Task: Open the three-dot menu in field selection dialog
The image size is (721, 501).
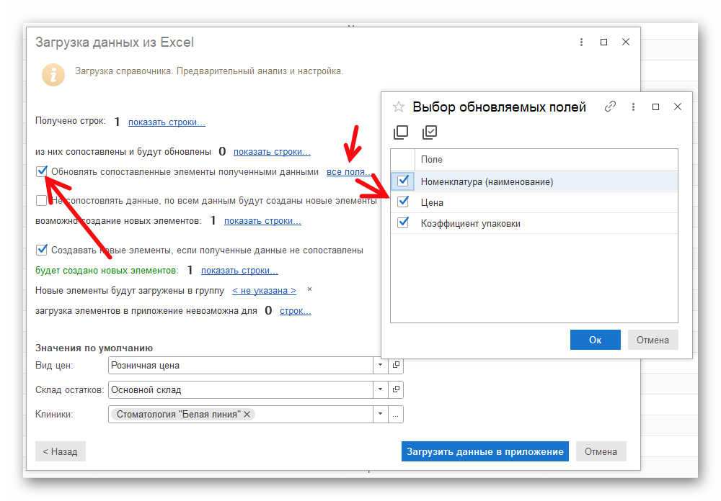Action: click(633, 107)
